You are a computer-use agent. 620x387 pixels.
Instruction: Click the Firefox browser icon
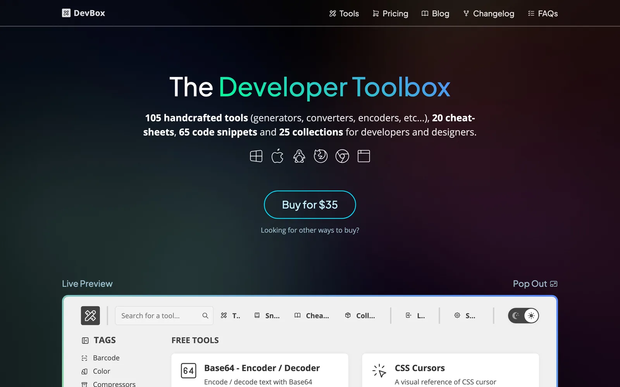pyautogui.click(x=320, y=156)
